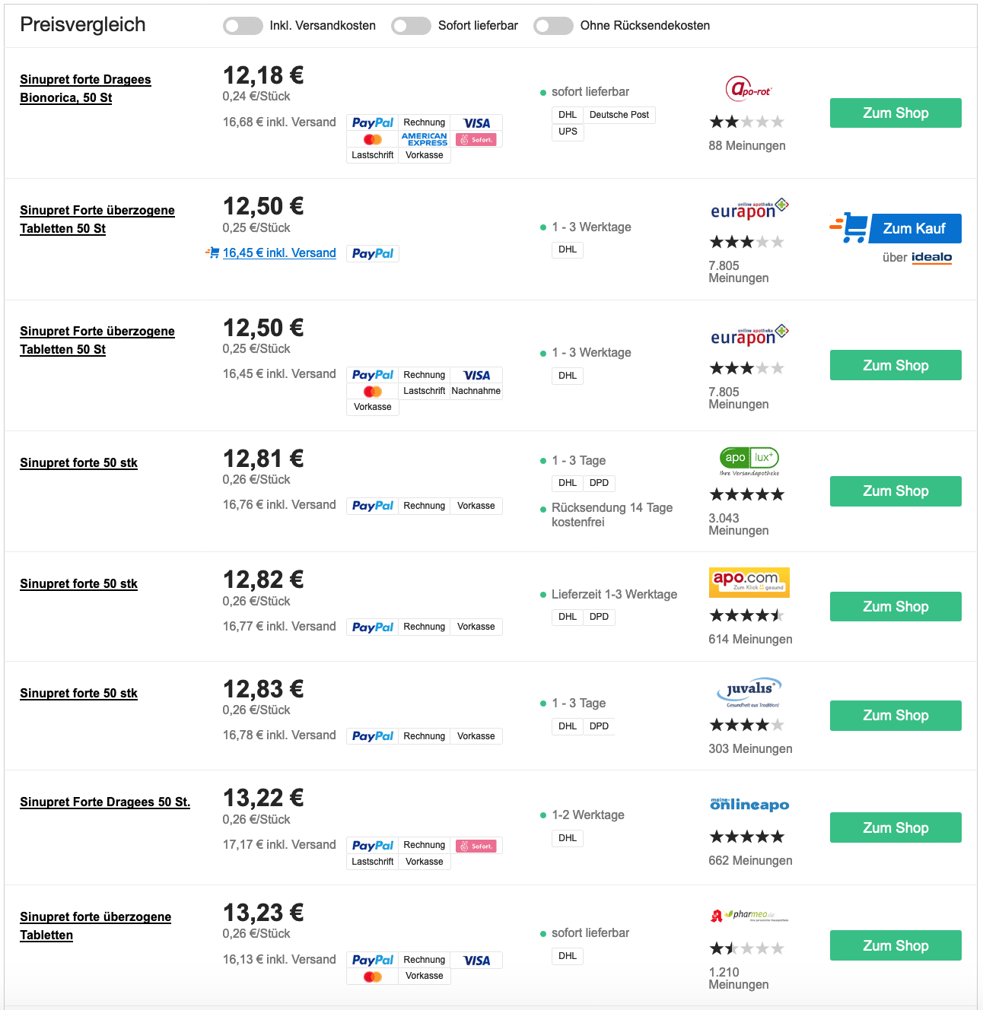Enable the Sofort lieferbar filter
The width and height of the screenshot is (983, 1010).
pos(411,26)
